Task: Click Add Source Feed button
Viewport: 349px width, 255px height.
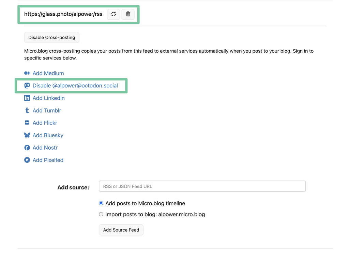Action: coord(121,230)
